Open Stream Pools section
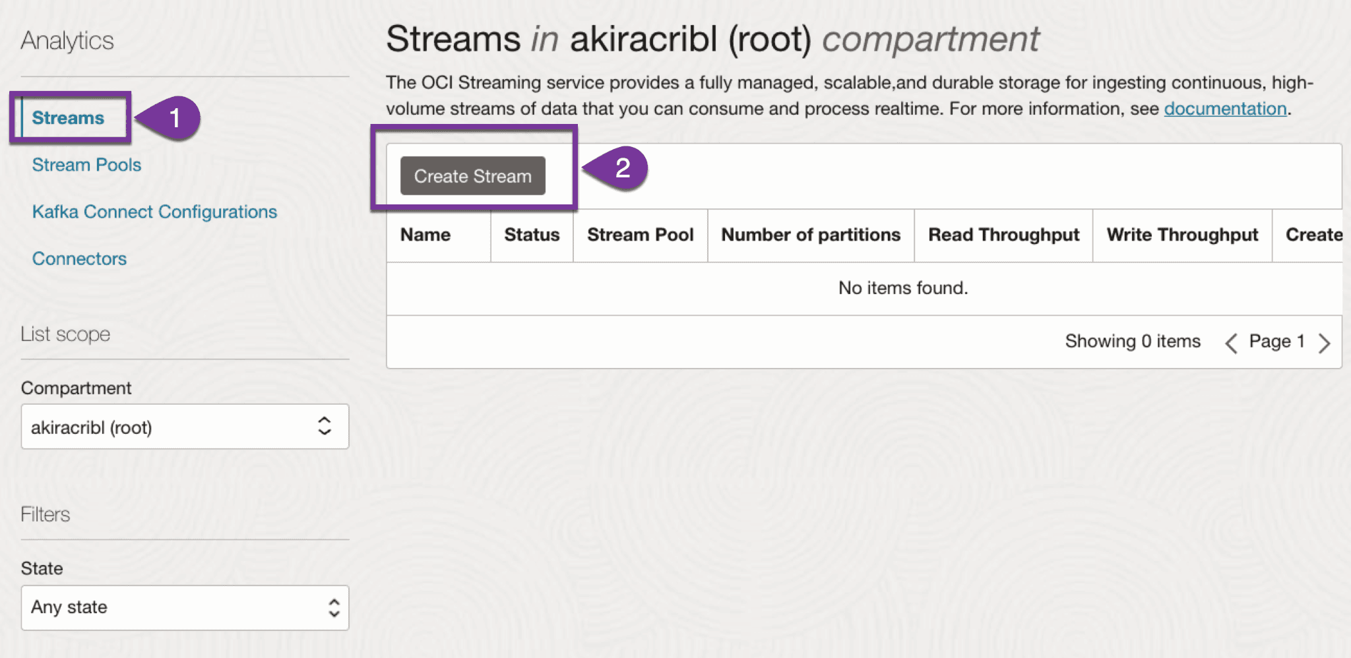The height and width of the screenshot is (658, 1351). coord(86,165)
